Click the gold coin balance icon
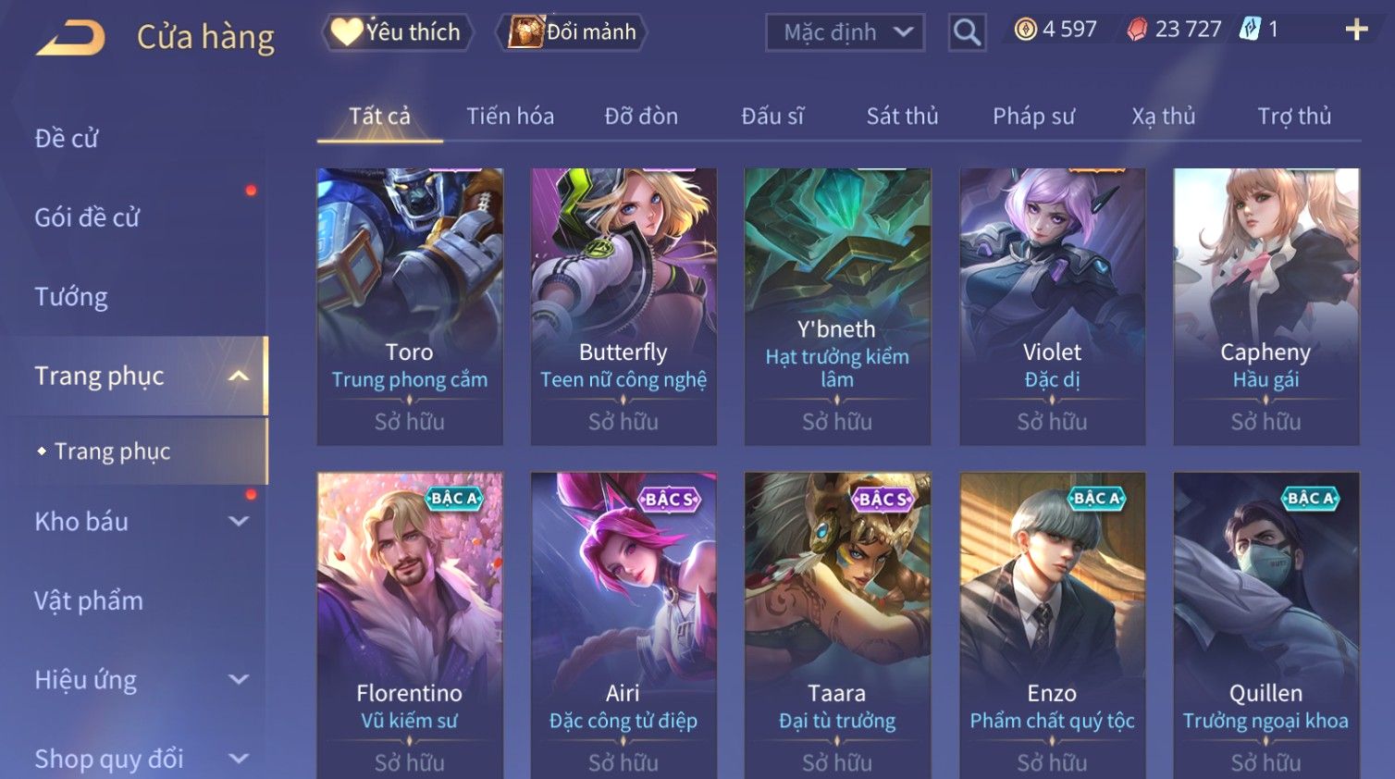1395x779 pixels. point(1025,30)
